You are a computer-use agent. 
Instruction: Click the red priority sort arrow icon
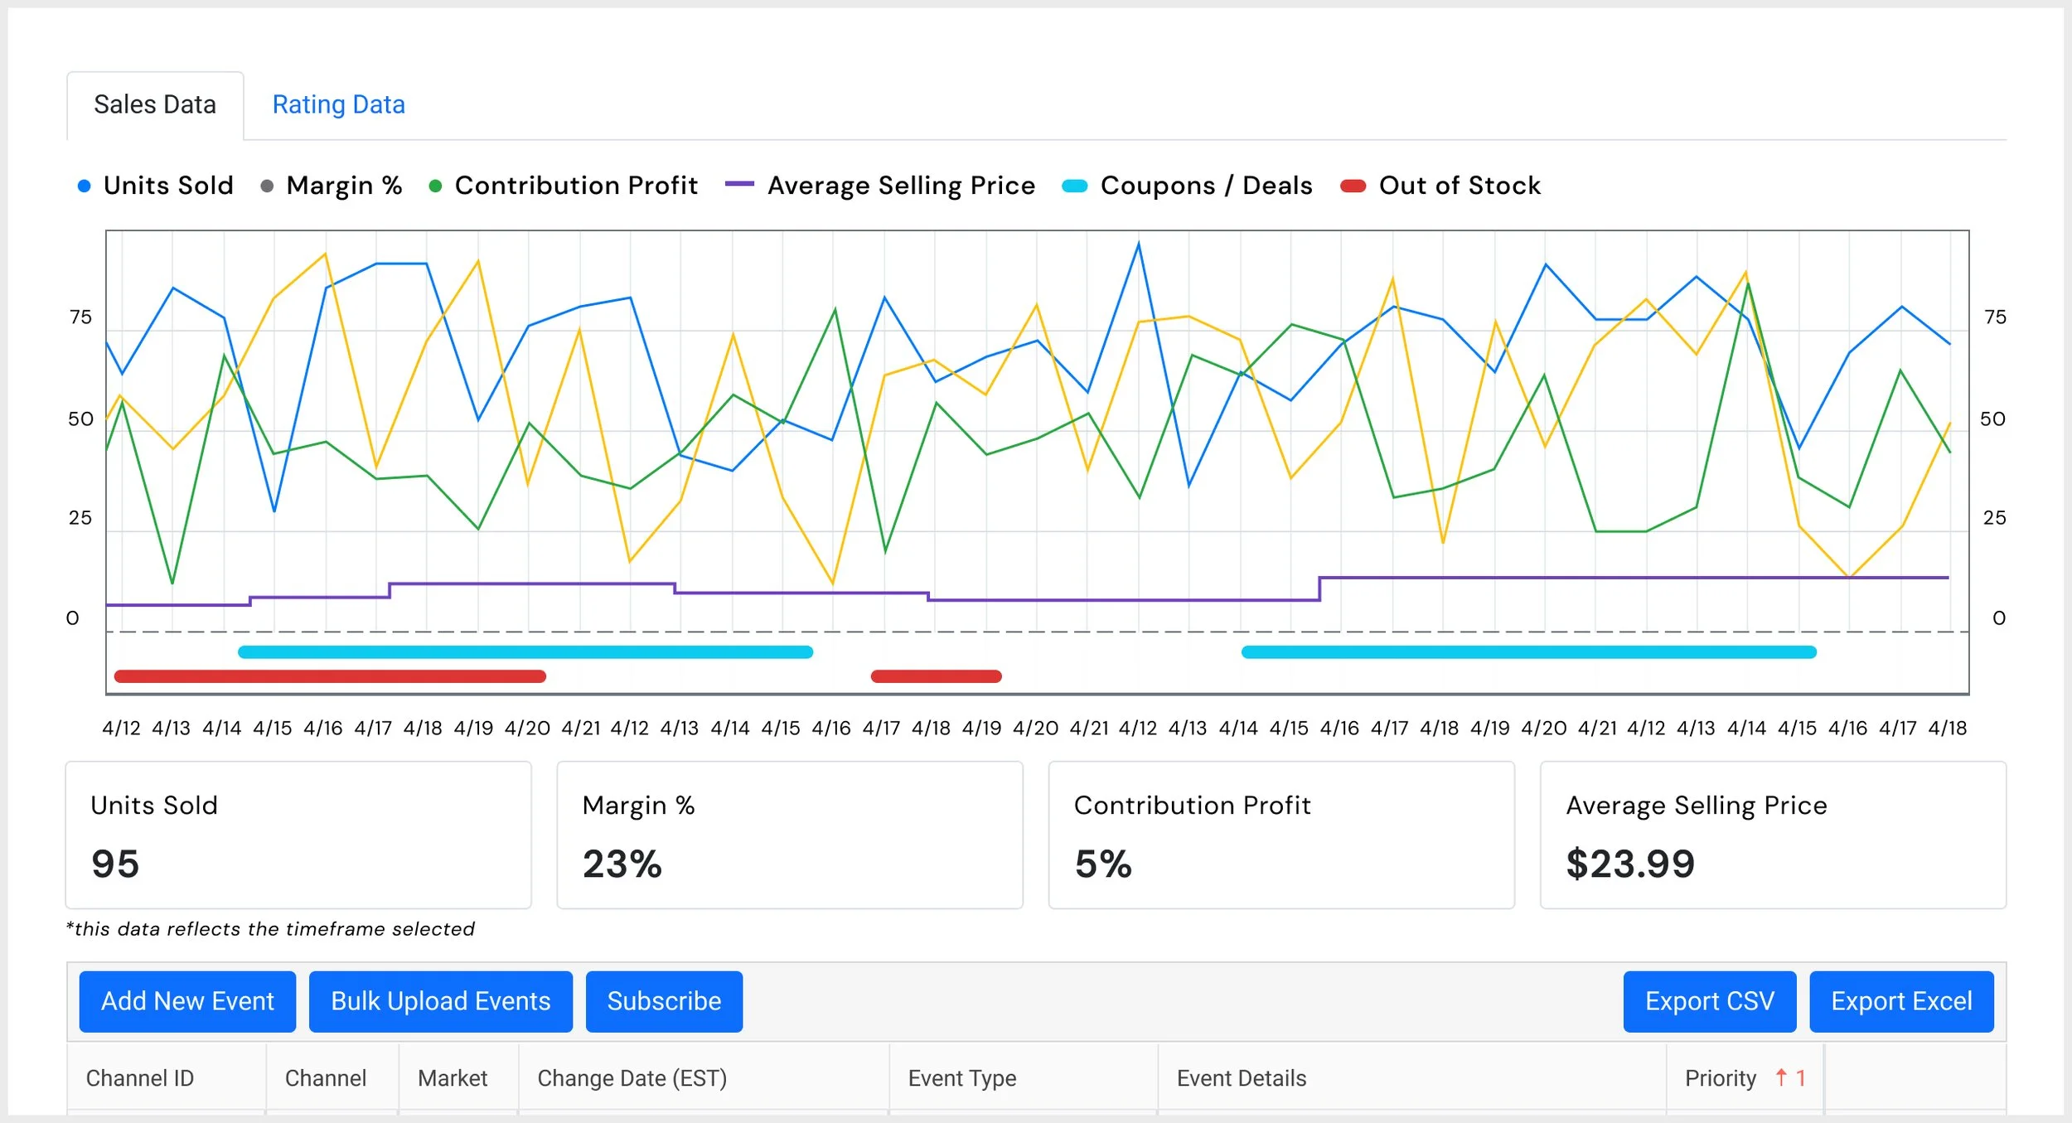coord(1781,1077)
